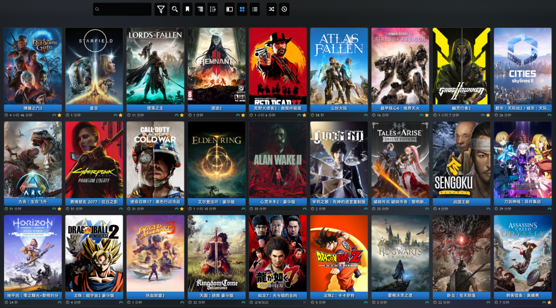Toggle favorite star for 博德之门3

(59, 115)
